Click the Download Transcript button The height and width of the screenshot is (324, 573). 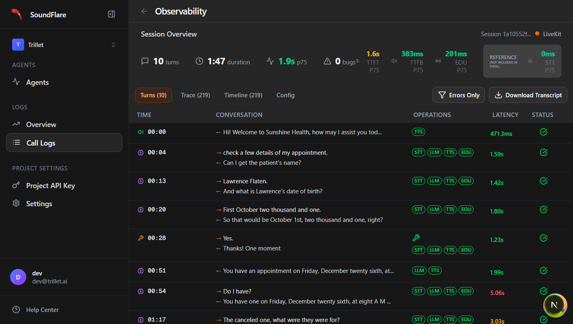click(528, 95)
